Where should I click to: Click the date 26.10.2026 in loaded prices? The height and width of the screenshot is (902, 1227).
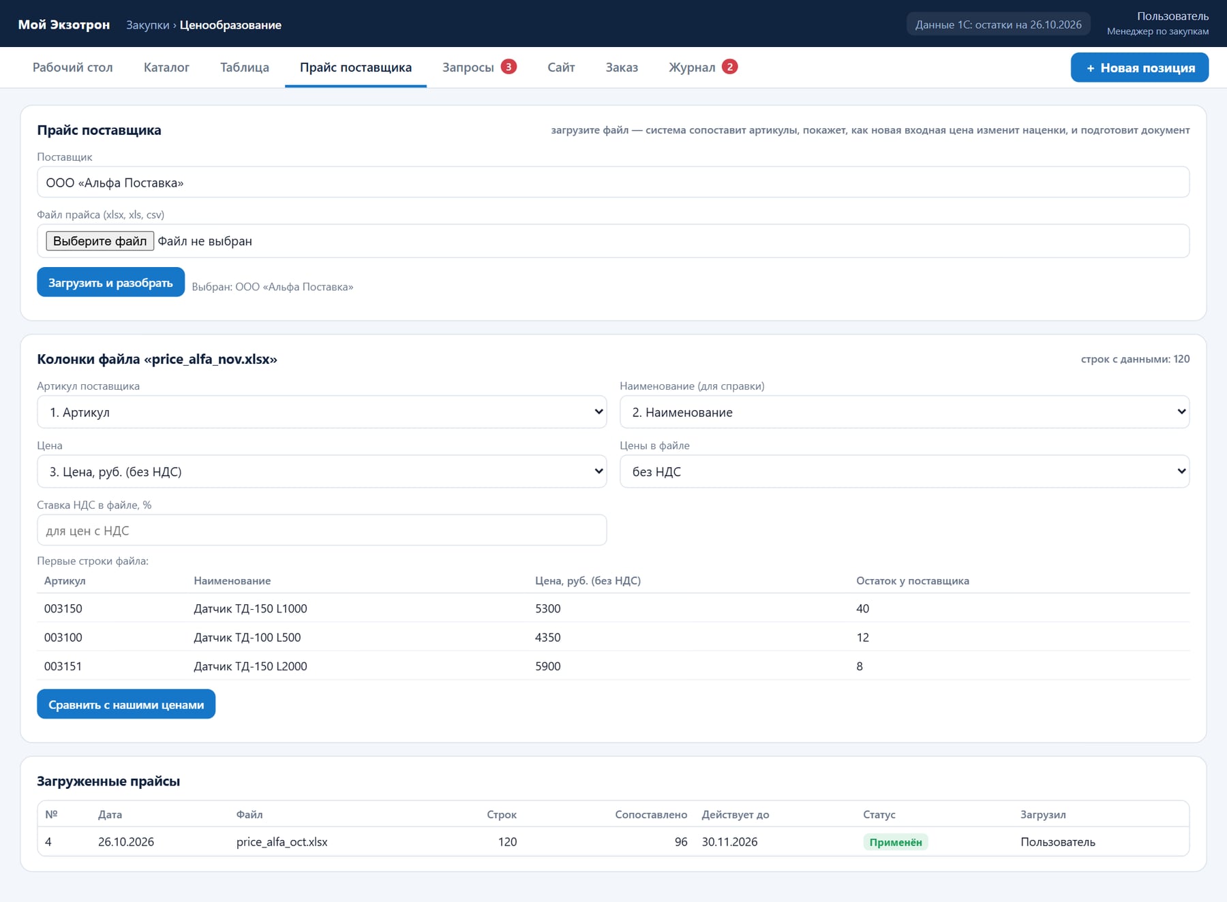pyautogui.click(x=126, y=842)
